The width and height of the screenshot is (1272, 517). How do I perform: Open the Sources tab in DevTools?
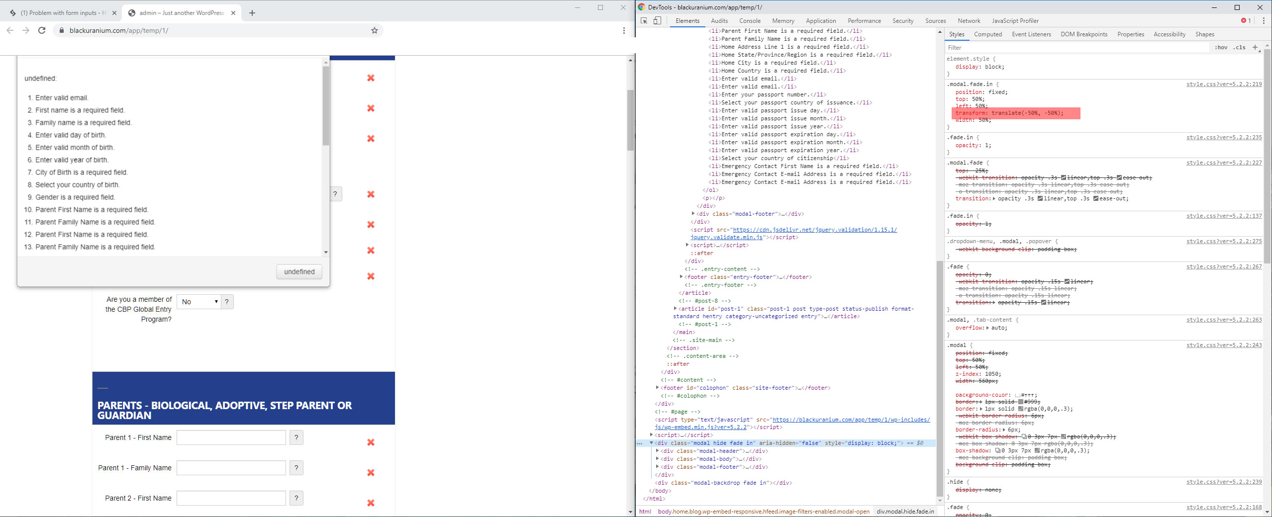[x=935, y=20]
